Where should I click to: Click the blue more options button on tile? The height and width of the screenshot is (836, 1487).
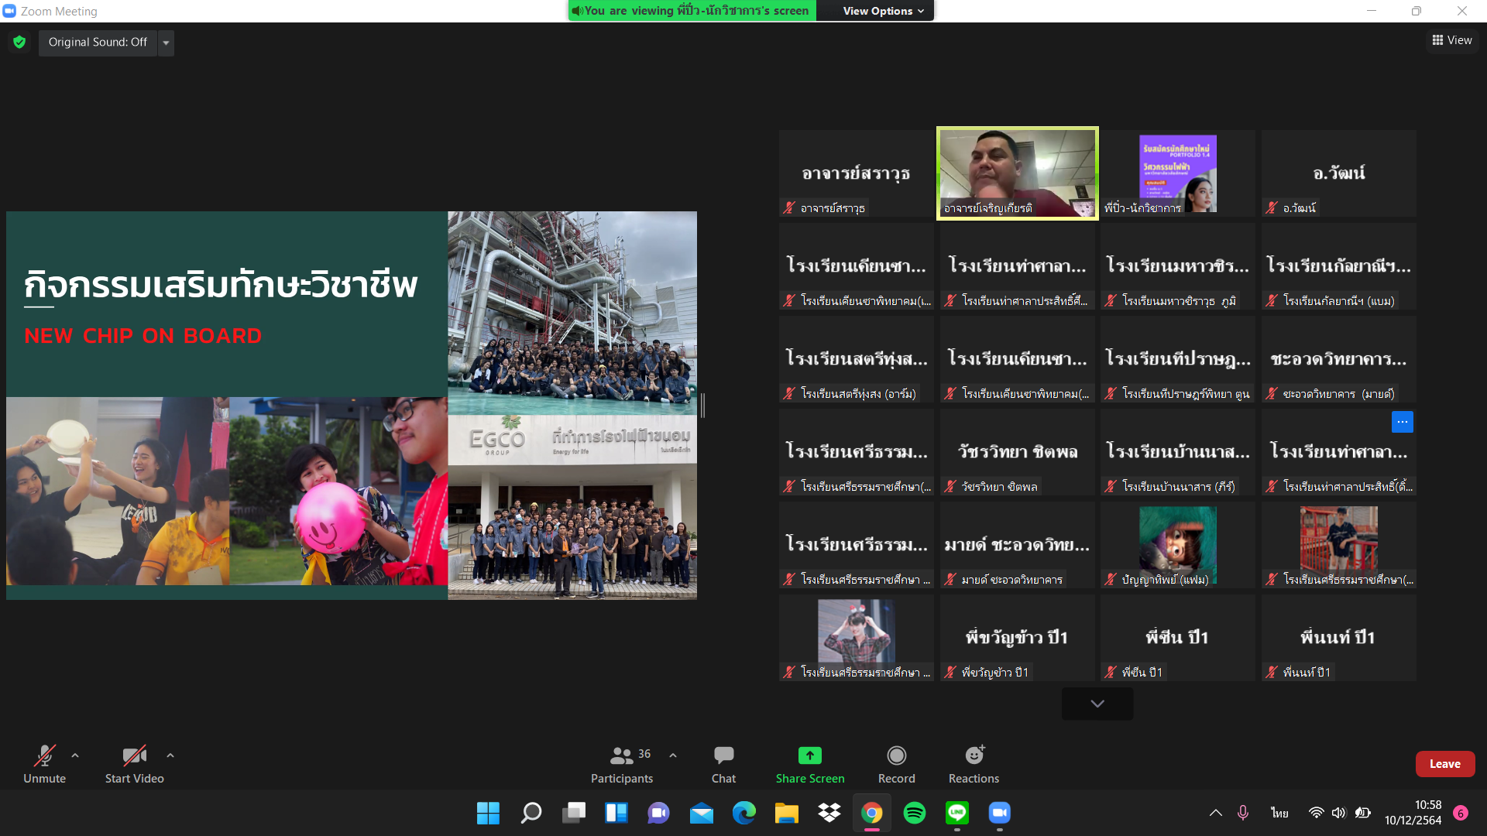1402,422
